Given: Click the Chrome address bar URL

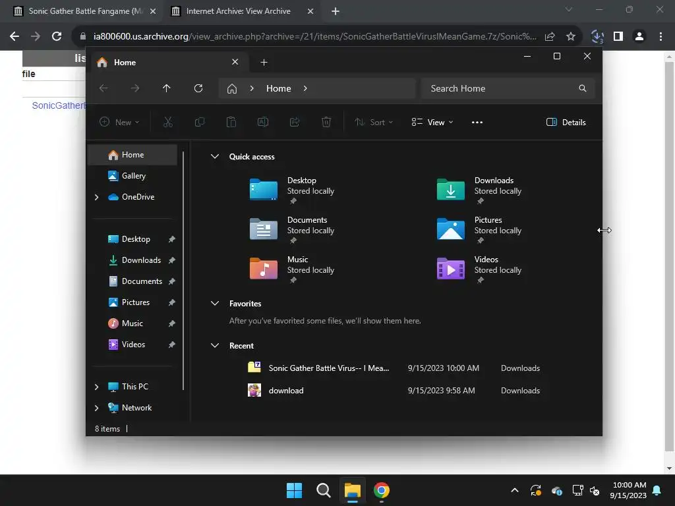Looking at the screenshot, I should coord(314,37).
